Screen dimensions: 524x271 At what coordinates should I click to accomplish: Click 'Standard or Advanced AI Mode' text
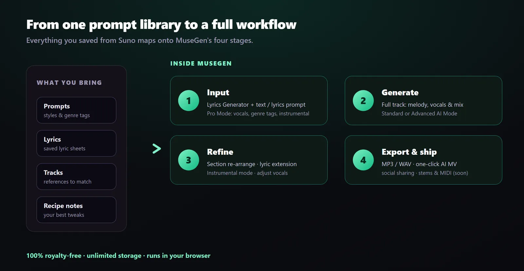[419, 113]
